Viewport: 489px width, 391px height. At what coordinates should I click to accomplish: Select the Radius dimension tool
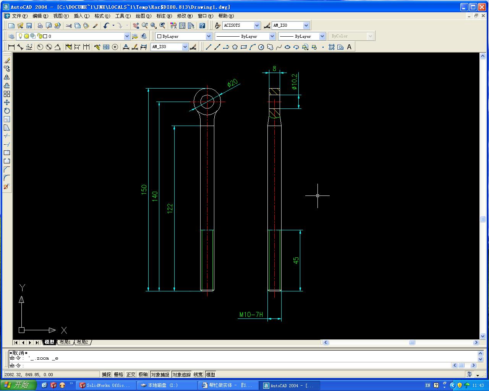[40, 47]
